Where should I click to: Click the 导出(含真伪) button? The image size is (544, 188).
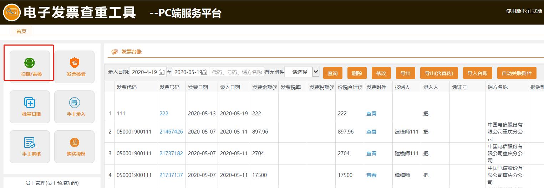439,73
